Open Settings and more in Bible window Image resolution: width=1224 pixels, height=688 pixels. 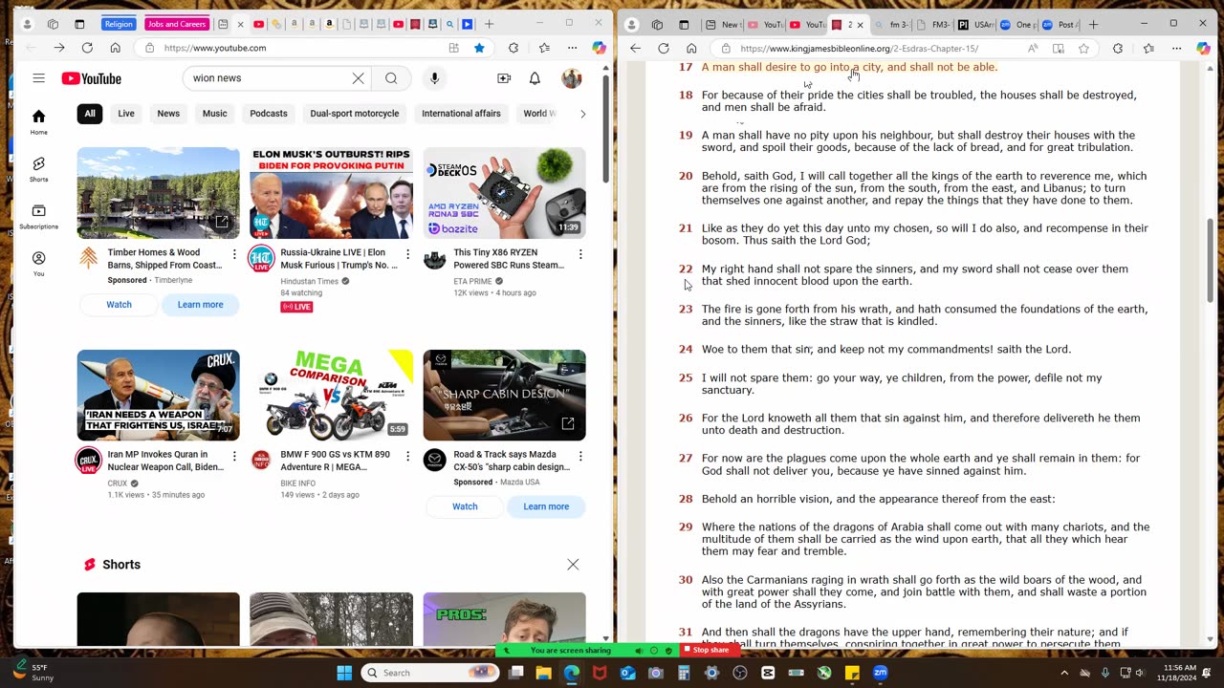[1177, 48]
